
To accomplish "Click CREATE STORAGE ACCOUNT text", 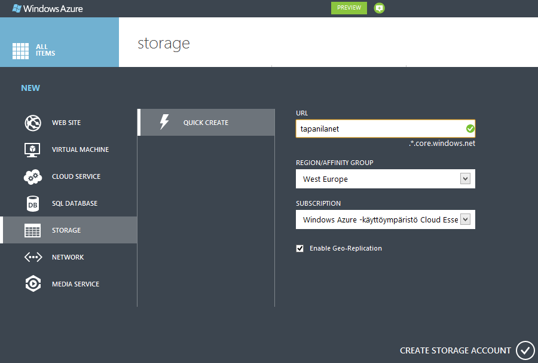I will (456, 350).
